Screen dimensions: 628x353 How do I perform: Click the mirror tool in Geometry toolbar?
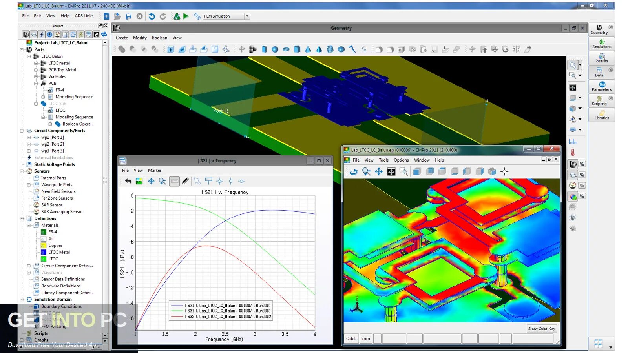click(516, 49)
